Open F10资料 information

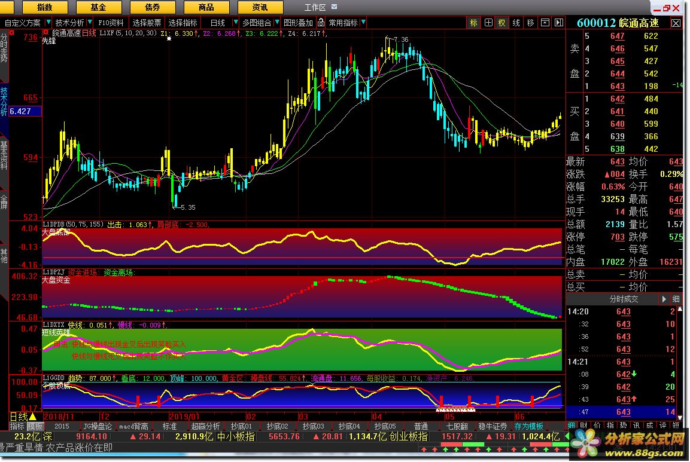point(111,23)
